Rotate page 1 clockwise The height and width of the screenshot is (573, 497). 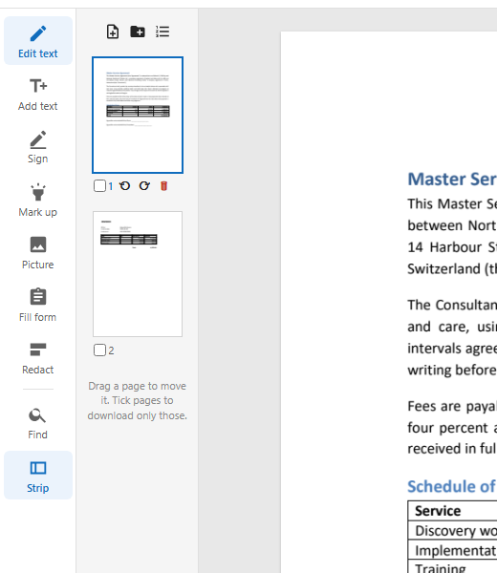coord(144,186)
